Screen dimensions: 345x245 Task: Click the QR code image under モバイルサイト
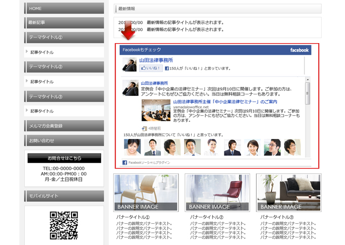click(64, 225)
